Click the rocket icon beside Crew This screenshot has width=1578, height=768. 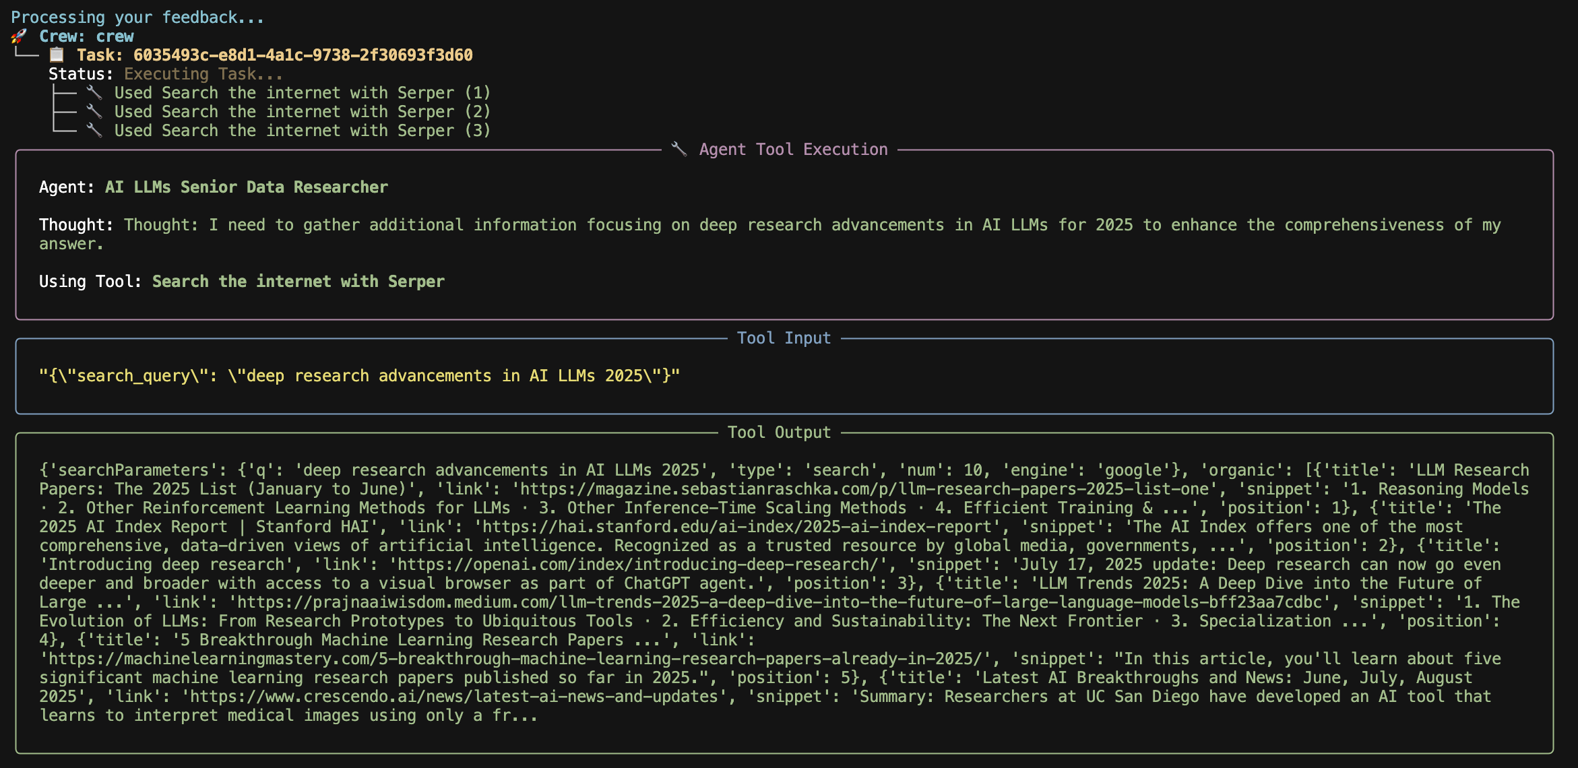click(x=19, y=36)
